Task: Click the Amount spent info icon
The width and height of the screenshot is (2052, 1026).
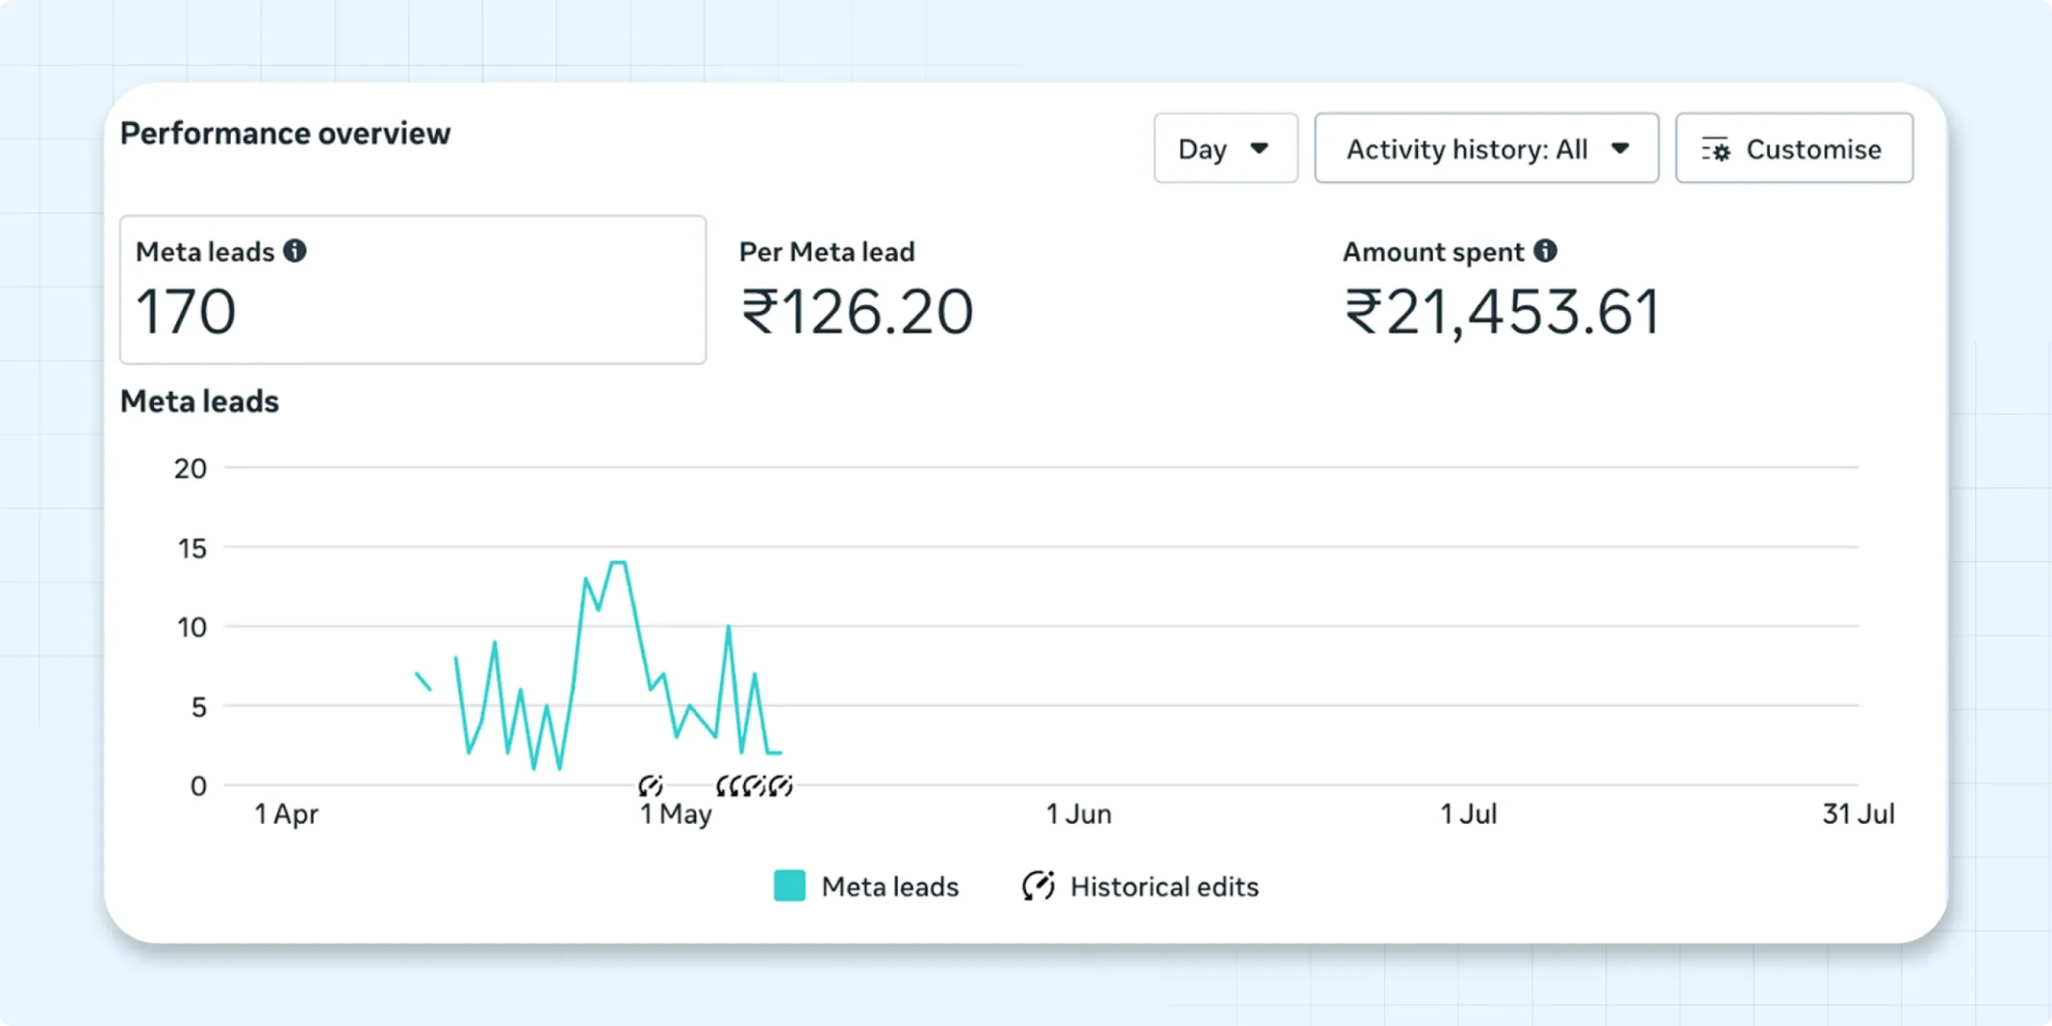Action: [1545, 251]
